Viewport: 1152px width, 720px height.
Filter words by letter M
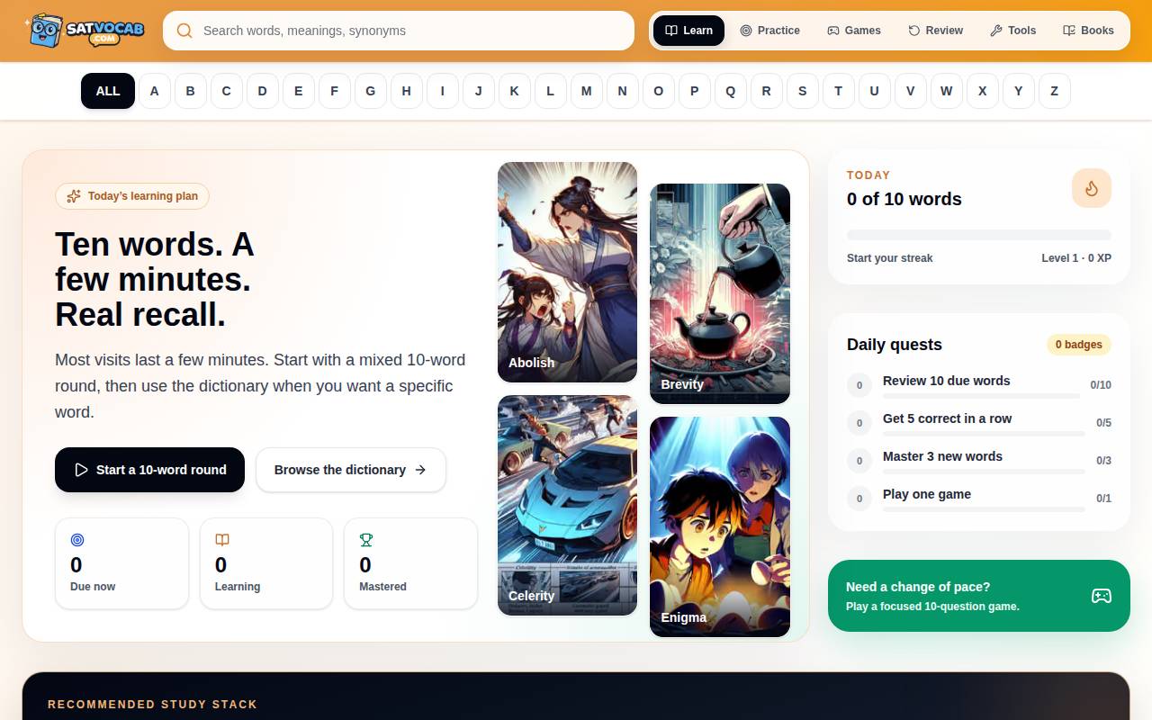point(587,91)
